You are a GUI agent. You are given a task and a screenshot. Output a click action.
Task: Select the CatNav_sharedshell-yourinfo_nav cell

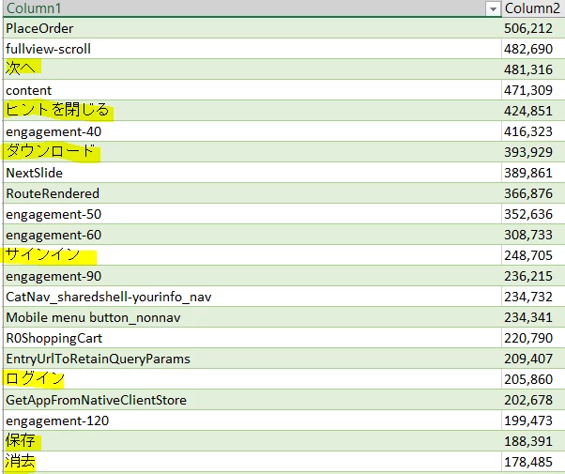click(x=252, y=297)
